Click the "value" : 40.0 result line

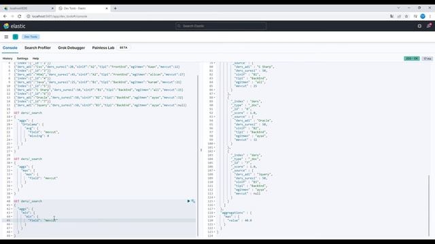240,220
